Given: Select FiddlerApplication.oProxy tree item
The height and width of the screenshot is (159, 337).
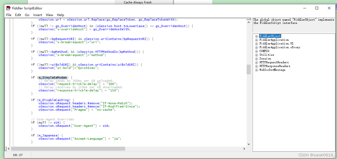Looking at the screenshot, I should coord(280,47).
